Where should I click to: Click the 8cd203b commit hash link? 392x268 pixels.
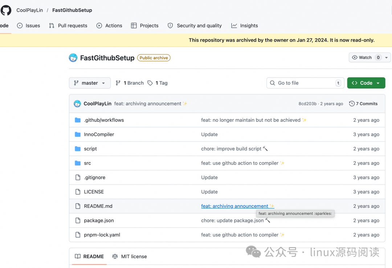tap(307, 103)
